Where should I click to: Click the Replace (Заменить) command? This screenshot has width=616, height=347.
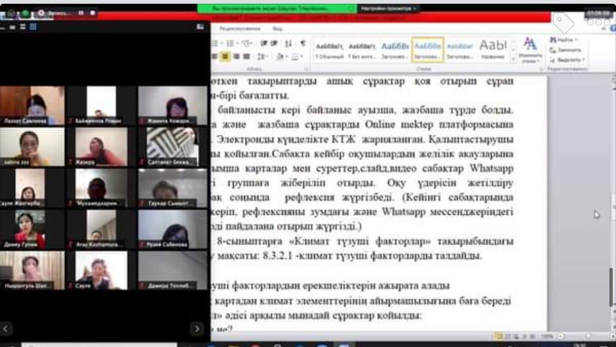pyautogui.click(x=565, y=49)
